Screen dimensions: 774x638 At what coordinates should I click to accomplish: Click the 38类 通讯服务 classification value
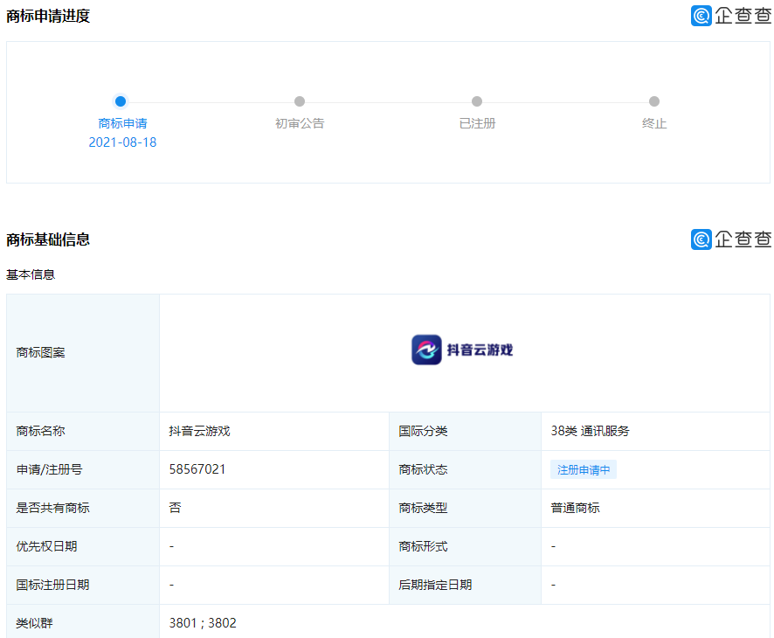pos(590,431)
